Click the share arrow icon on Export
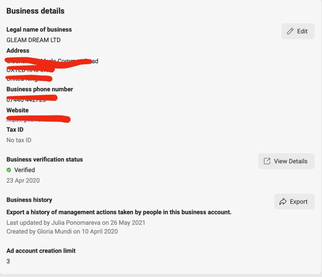 [283, 202]
